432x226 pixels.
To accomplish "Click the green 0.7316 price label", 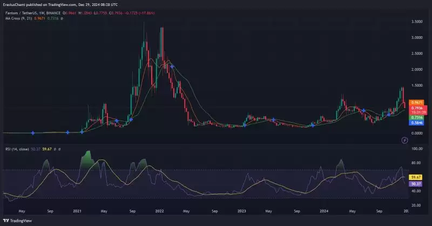I will (416, 117).
